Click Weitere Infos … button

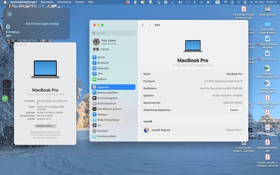[x=45, y=126]
